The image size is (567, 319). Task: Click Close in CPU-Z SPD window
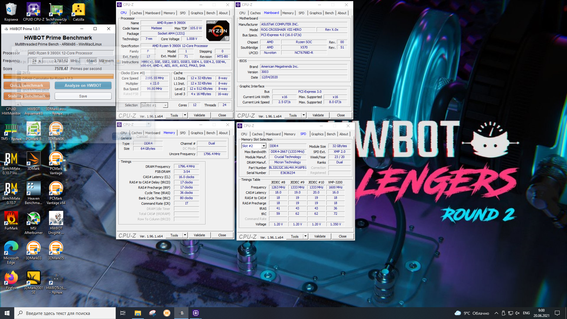343,236
